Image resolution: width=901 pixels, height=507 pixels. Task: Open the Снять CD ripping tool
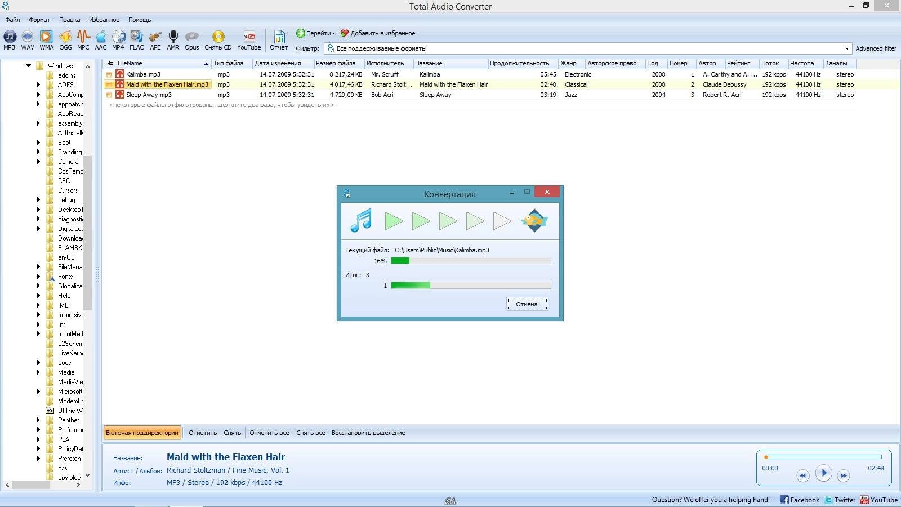[218, 40]
